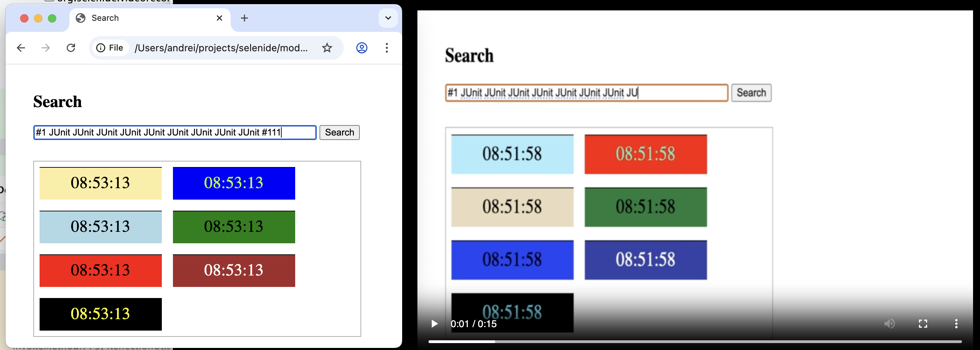Click the red 08:51:58 box in video

(646, 154)
